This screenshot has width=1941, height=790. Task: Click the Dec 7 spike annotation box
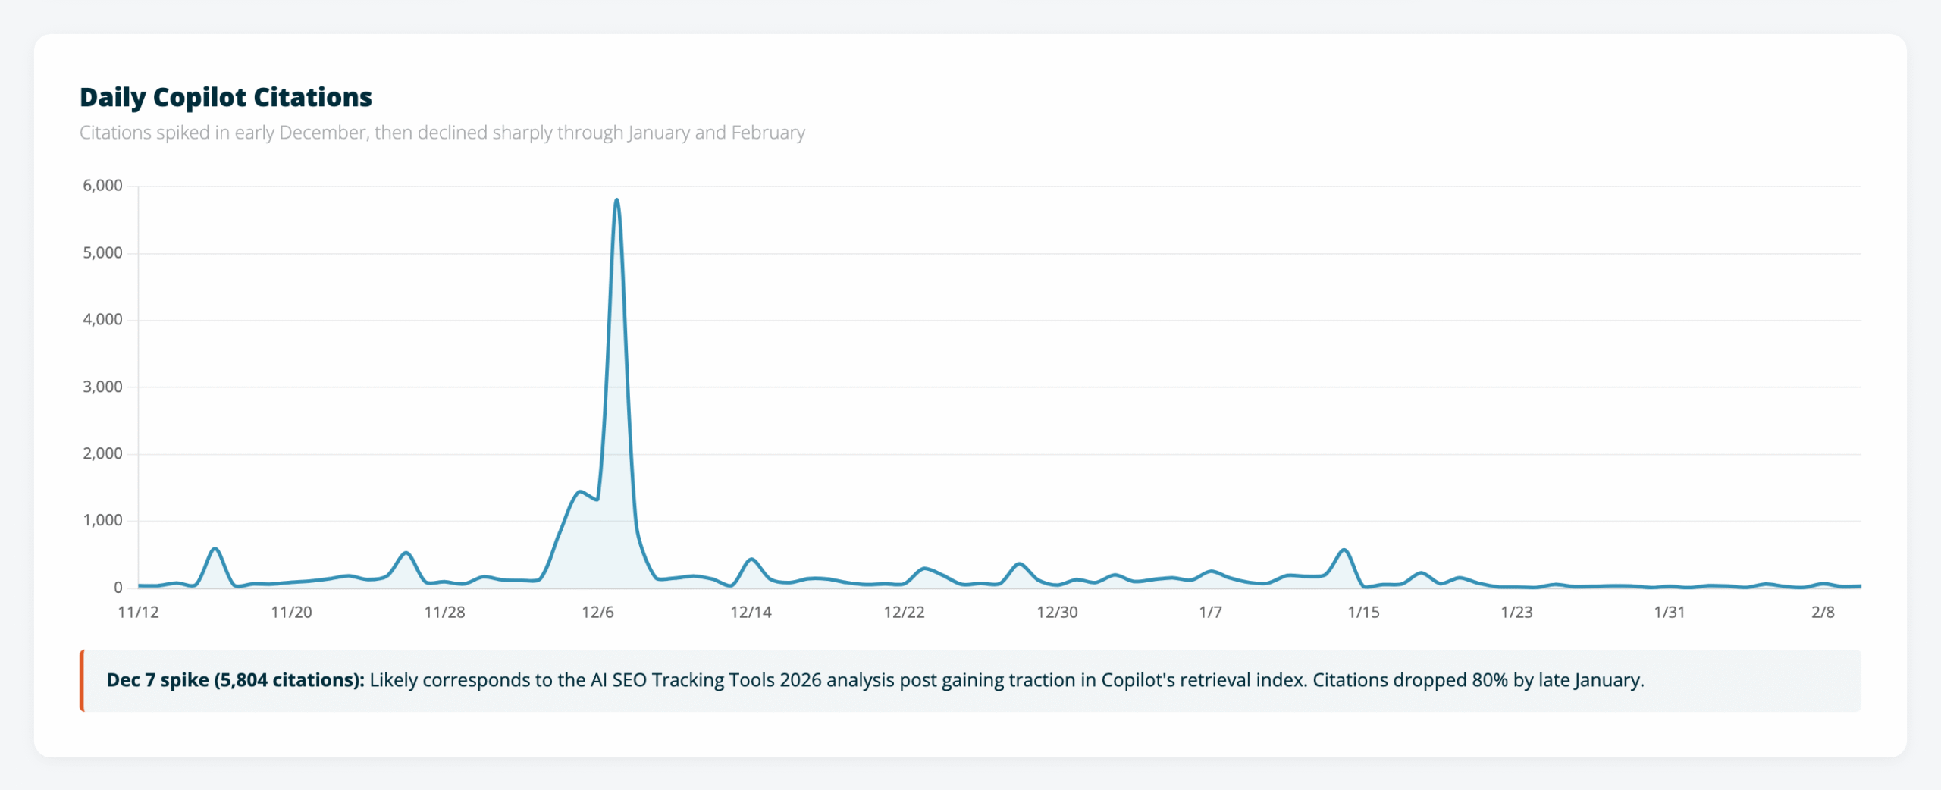coord(970,680)
